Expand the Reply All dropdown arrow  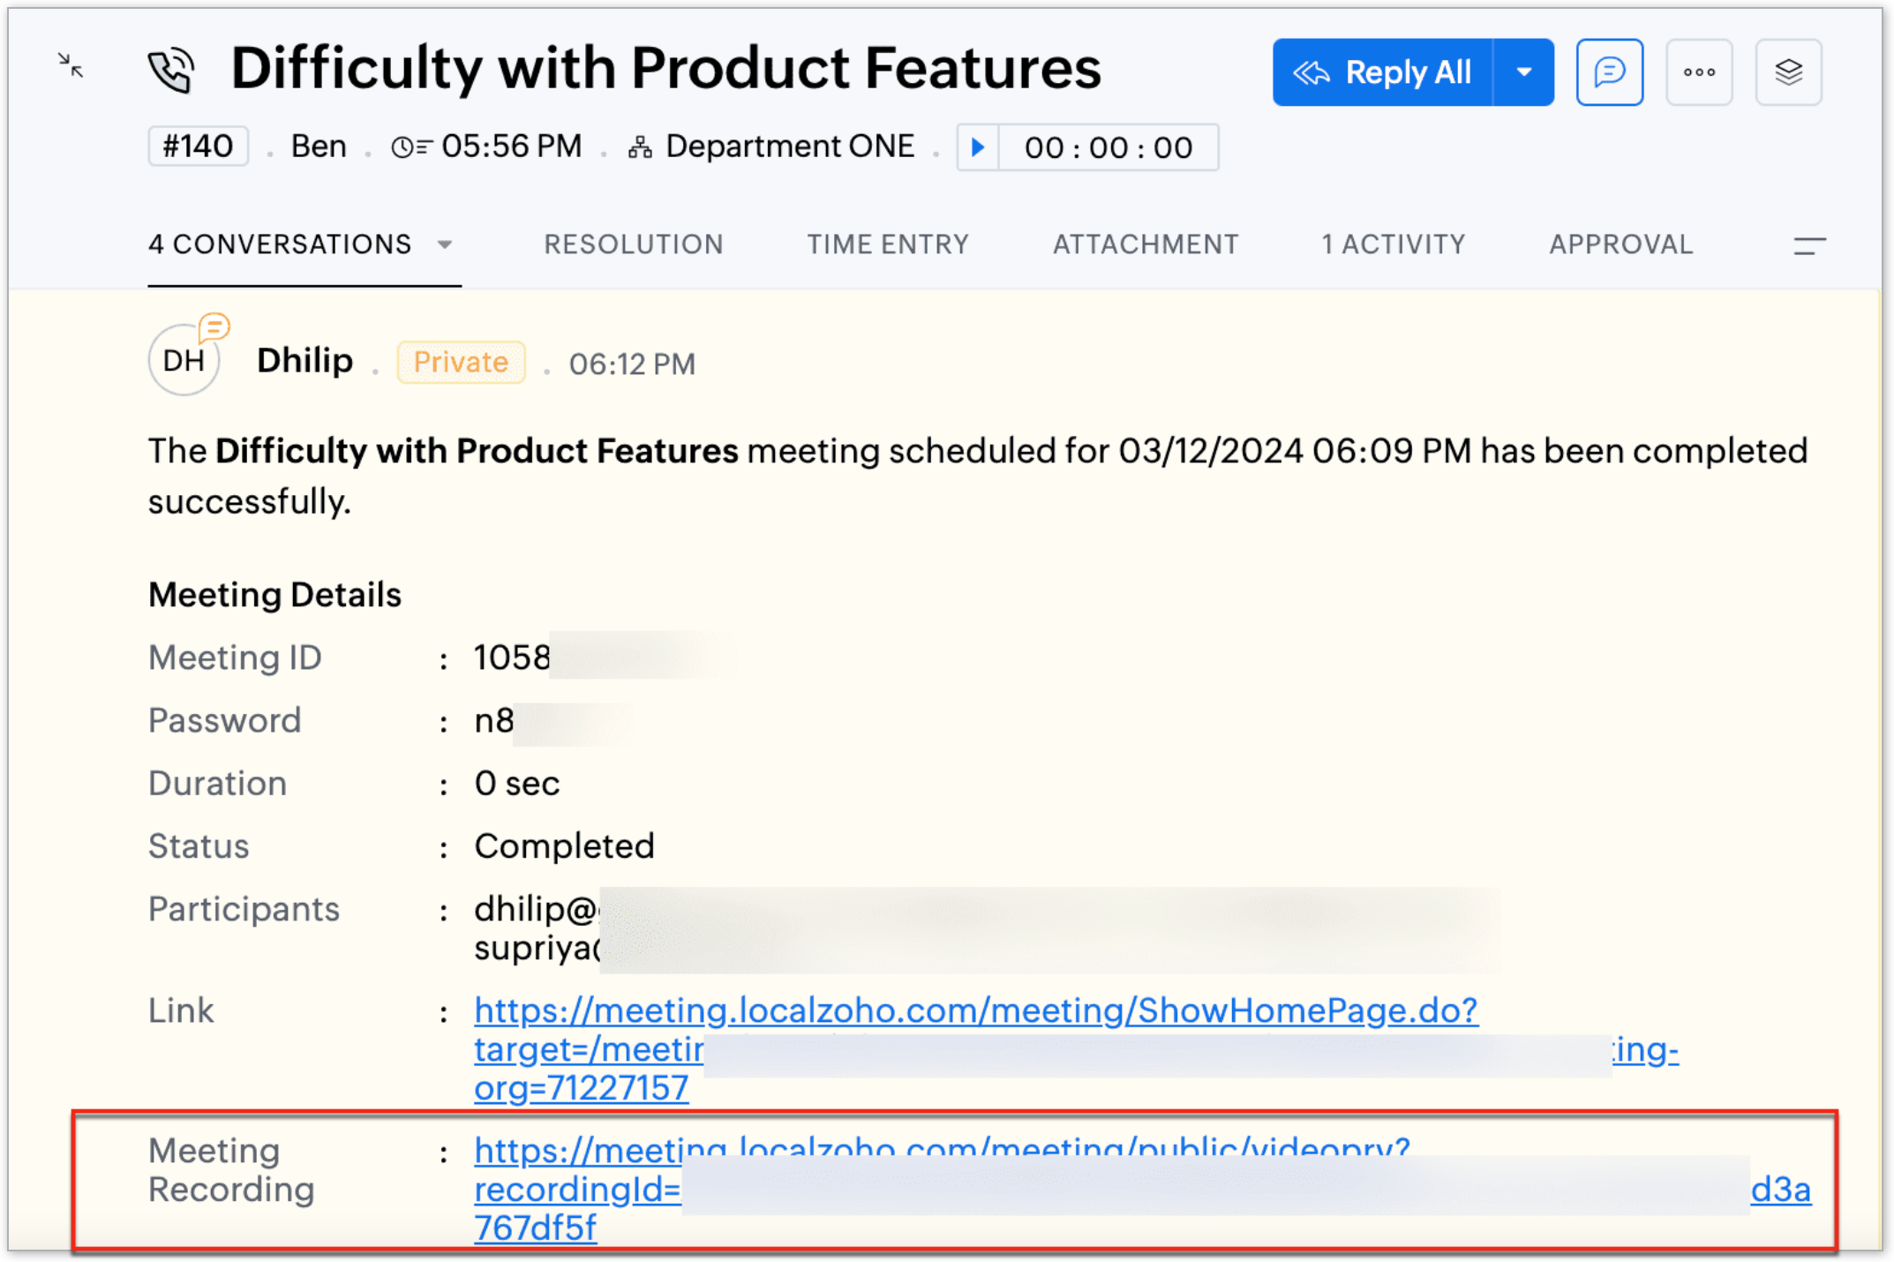(1523, 72)
